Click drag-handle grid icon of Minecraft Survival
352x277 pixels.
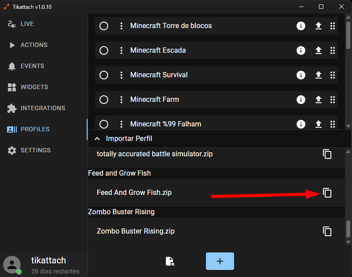tap(333, 75)
